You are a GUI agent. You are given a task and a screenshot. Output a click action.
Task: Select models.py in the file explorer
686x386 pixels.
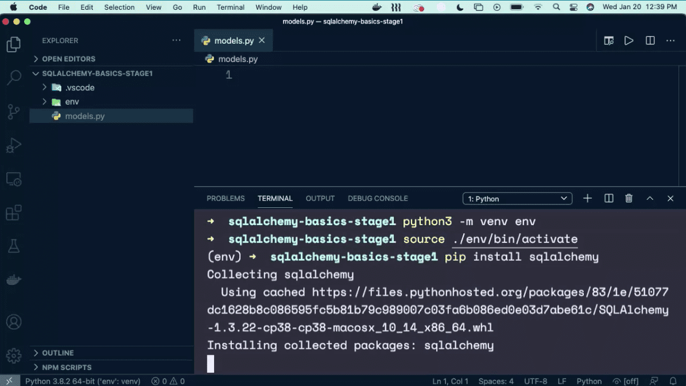click(111, 116)
